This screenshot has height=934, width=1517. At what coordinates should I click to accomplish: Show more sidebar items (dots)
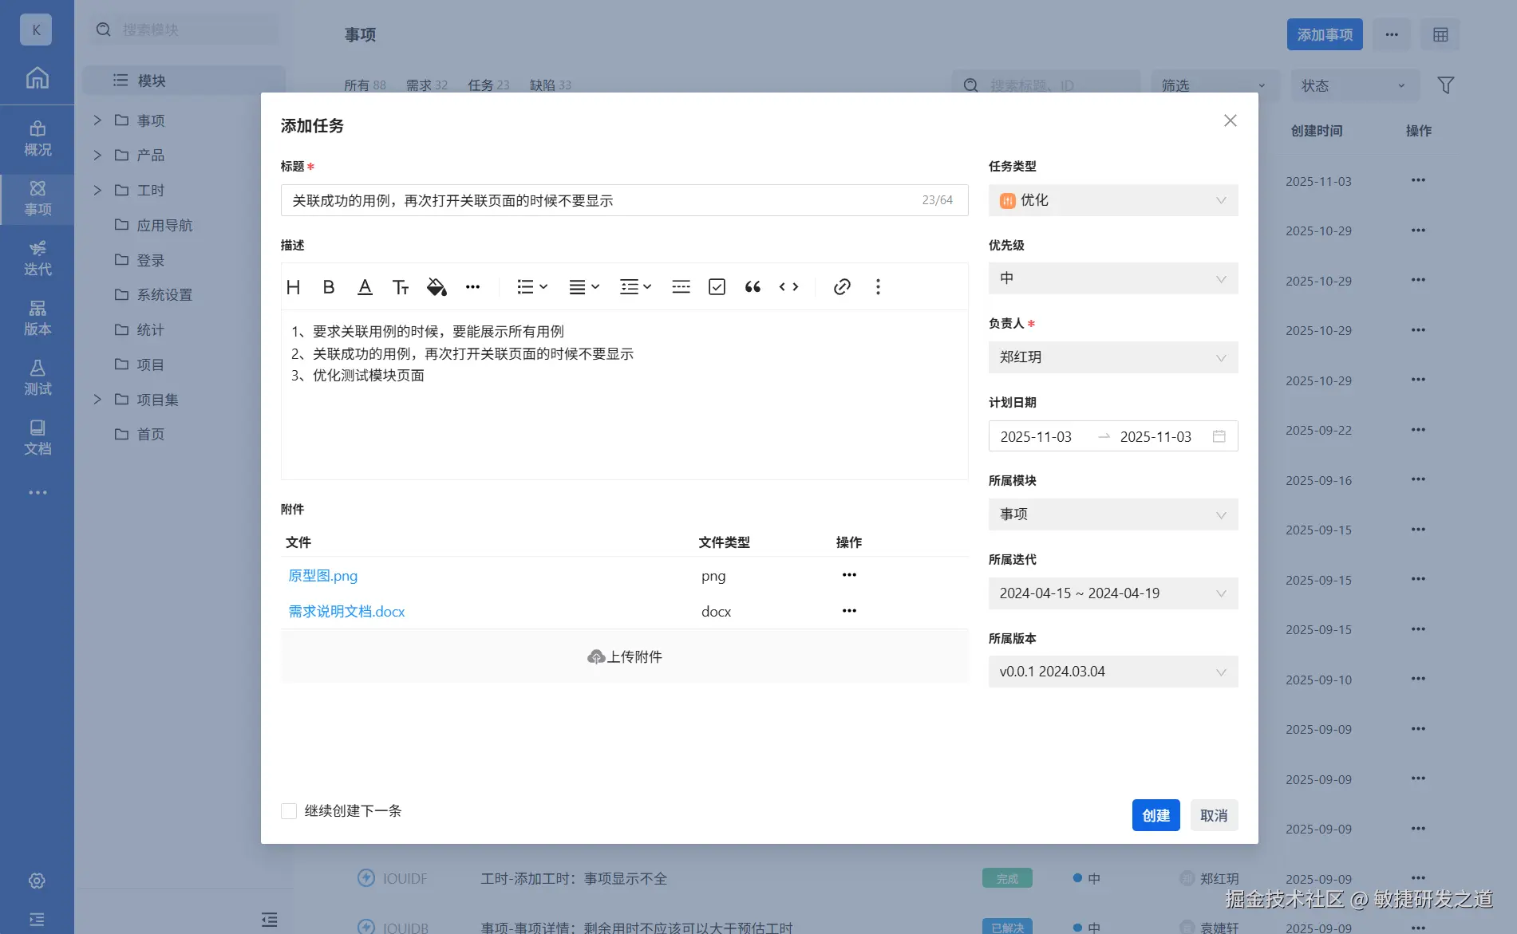37,493
